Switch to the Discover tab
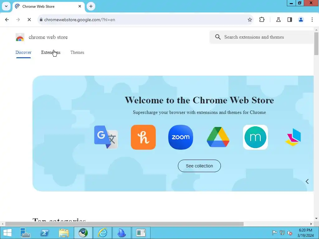The image size is (319, 239). (x=23, y=52)
